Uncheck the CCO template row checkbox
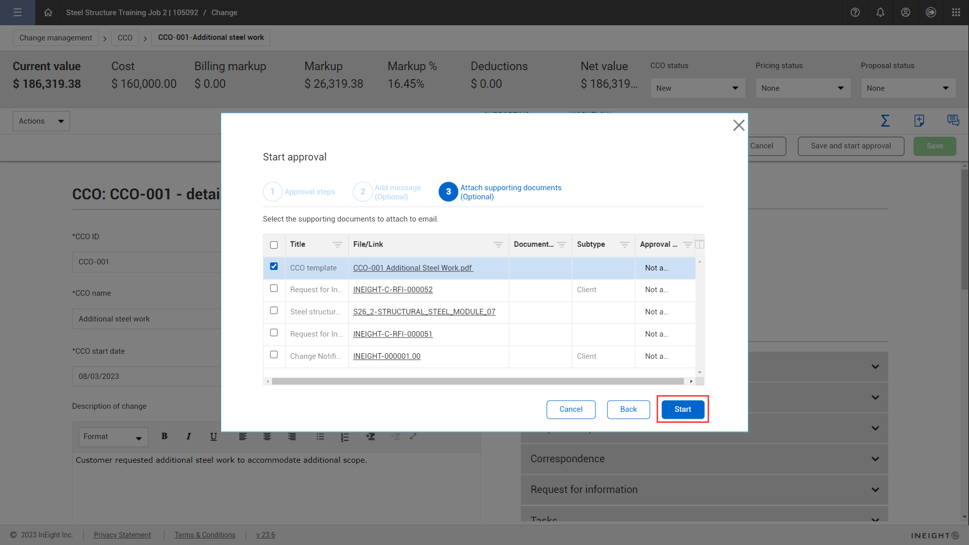Image resolution: width=969 pixels, height=545 pixels. [274, 266]
